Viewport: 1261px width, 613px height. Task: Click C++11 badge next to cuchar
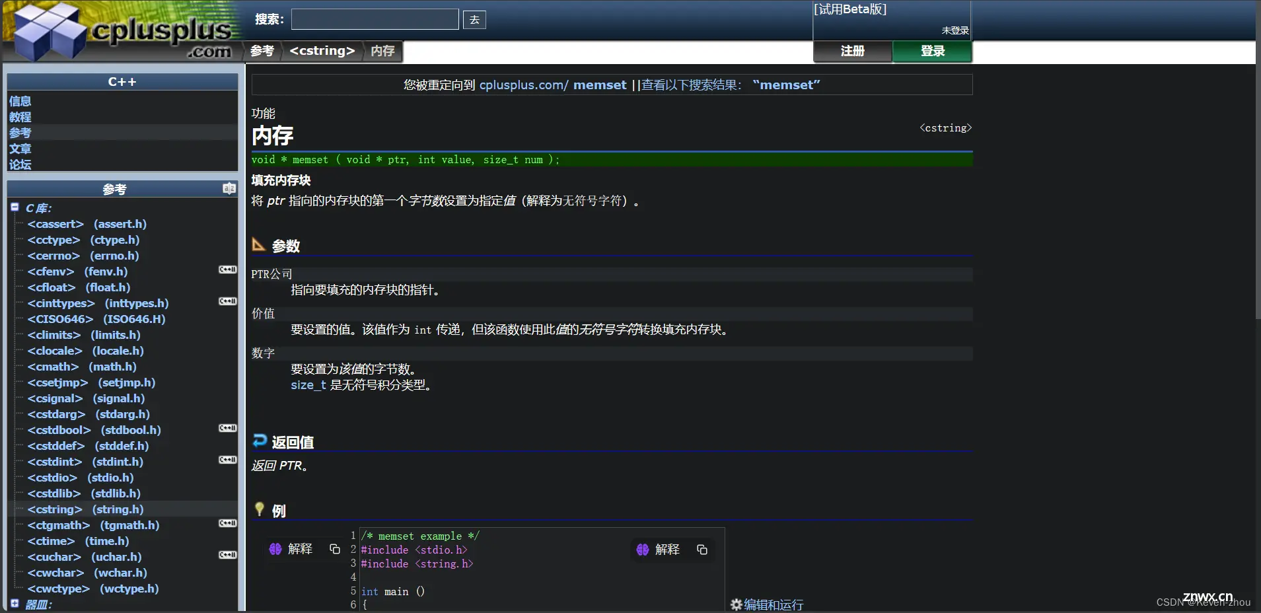(227, 555)
